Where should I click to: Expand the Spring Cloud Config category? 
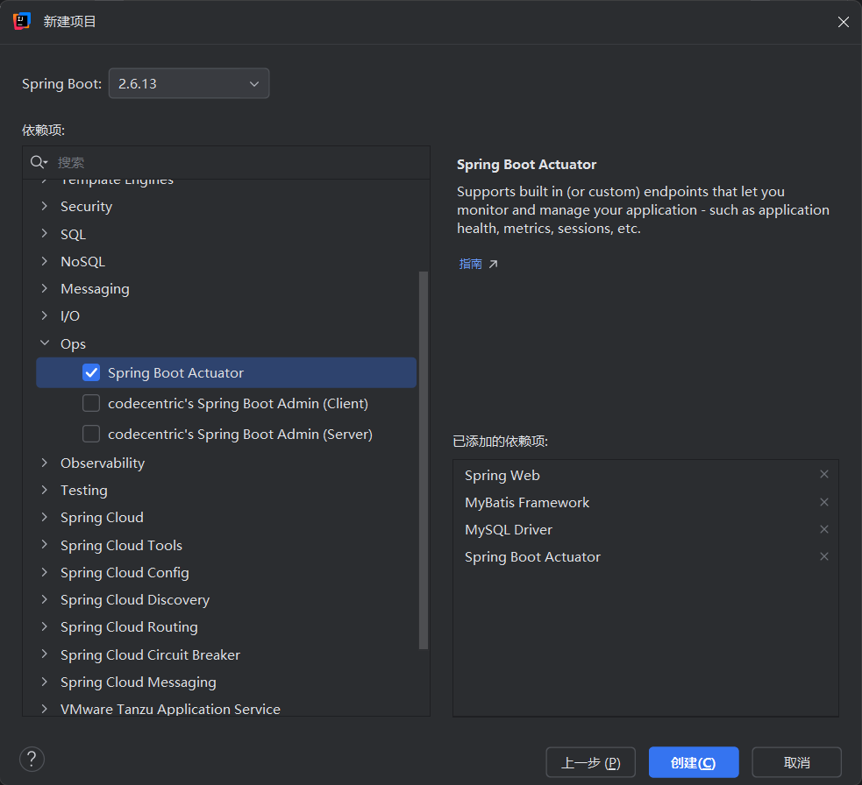[45, 572]
